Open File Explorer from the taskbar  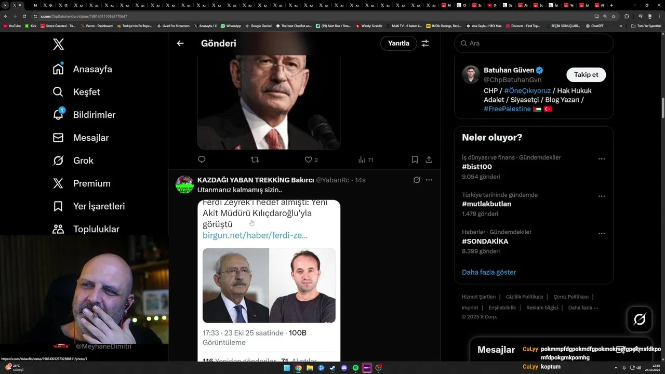pyautogui.click(x=310, y=368)
